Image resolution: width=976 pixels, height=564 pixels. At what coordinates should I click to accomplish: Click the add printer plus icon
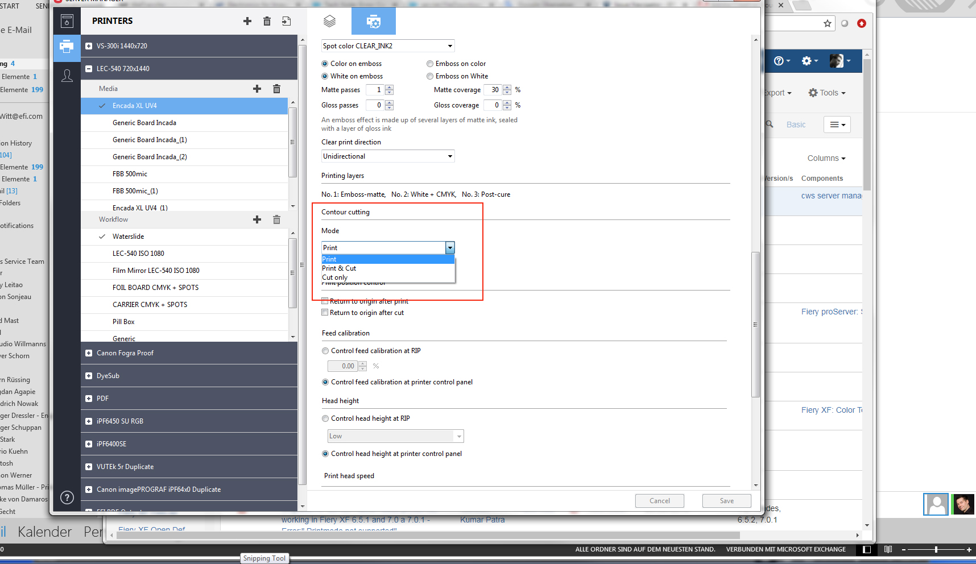click(x=247, y=21)
